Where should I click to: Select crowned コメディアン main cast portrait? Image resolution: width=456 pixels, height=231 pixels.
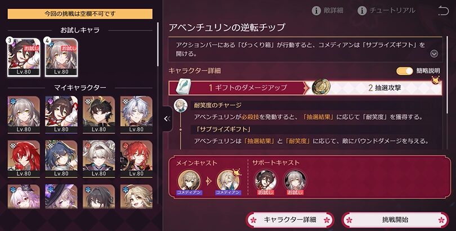coord(229,180)
